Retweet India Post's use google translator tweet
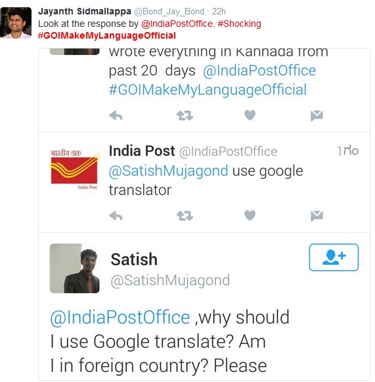This screenshot has width=375, height=382. (x=185, y=216)
